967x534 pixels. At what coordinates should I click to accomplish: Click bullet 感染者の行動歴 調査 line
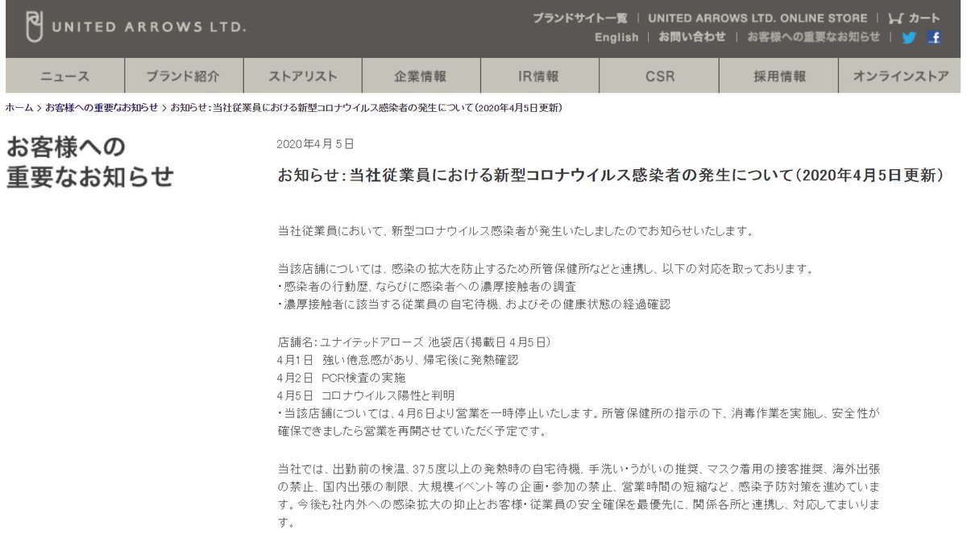[x=426, y=286]
